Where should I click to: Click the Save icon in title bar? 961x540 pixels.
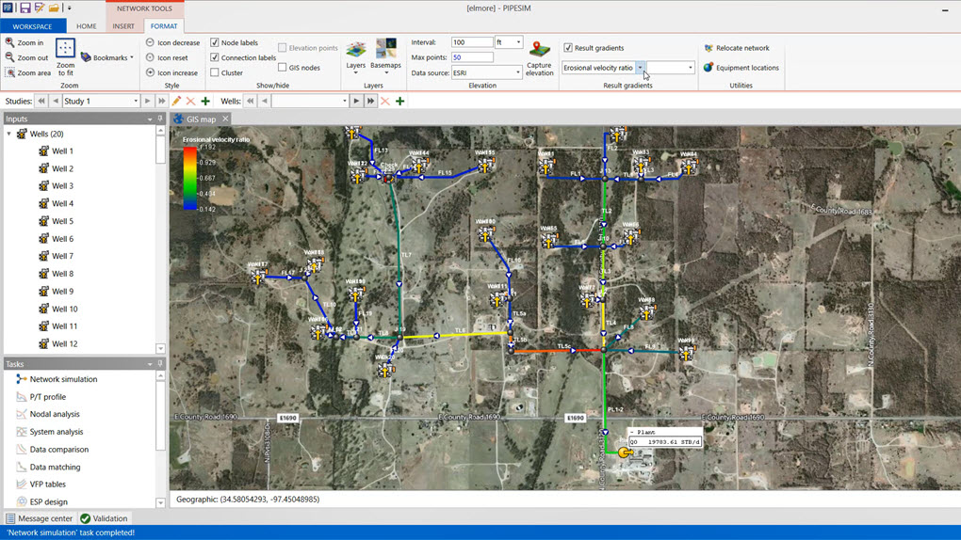coord(25,8)
